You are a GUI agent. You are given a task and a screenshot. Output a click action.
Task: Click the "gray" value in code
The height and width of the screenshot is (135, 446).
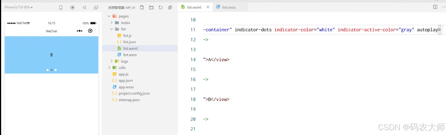(x=406, y=29)
